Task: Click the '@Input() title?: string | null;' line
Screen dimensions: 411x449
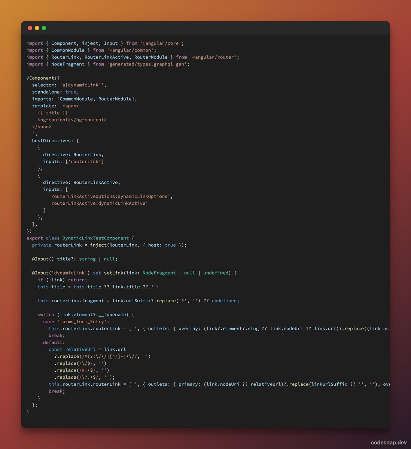Action: [74, 259]
